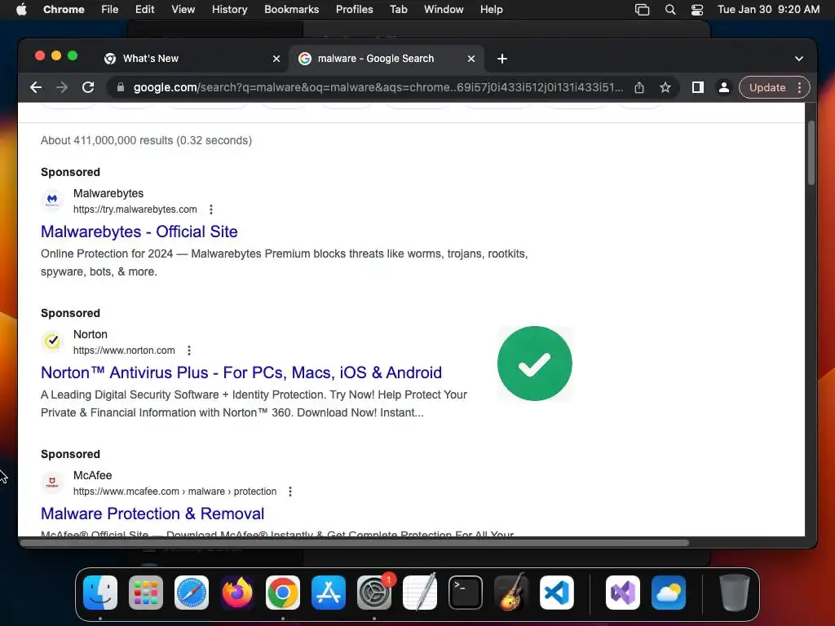
Task: Open Spotlight search in menu bar
Action: point(670,10)
